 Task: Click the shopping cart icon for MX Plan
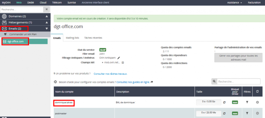click(5, 34)
